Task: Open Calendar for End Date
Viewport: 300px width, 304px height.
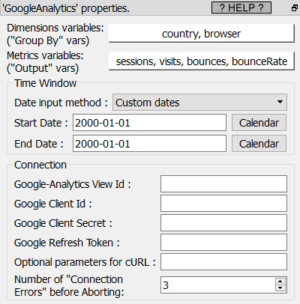Action: pyautogui.click(x=259, y=144)
